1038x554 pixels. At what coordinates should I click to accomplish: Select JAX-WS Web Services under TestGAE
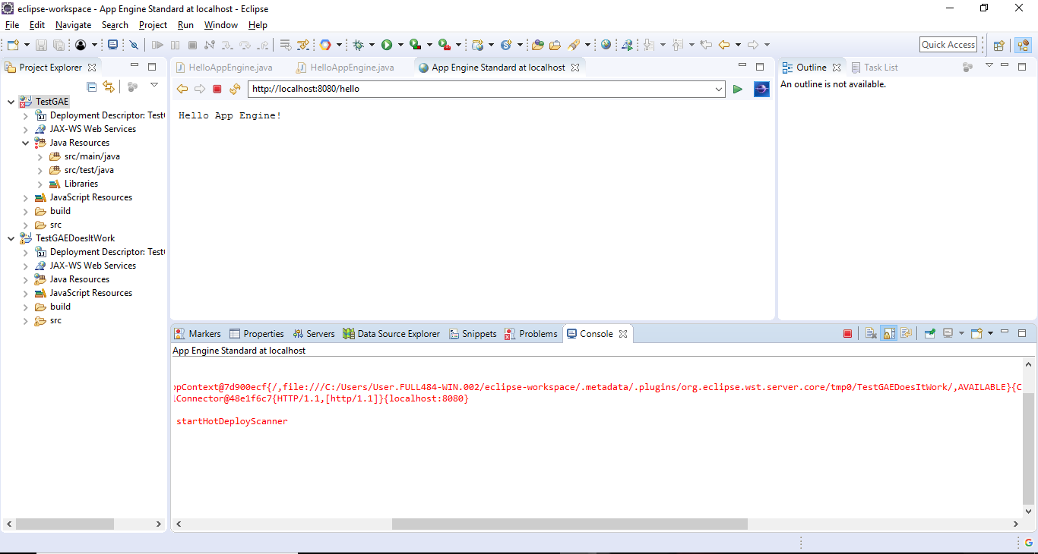click(85, 129)
